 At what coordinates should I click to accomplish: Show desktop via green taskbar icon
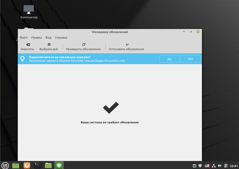[x=16, y=166]
